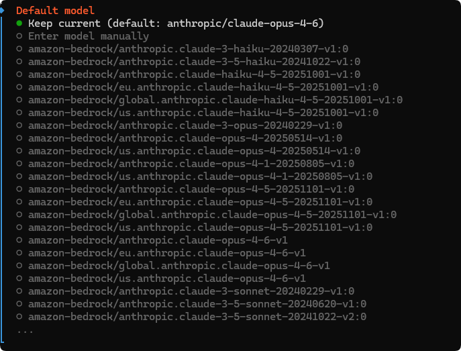Select global.anthropic.claude-opus-4-5-20251101-v1:0 entry

point(212,215)
